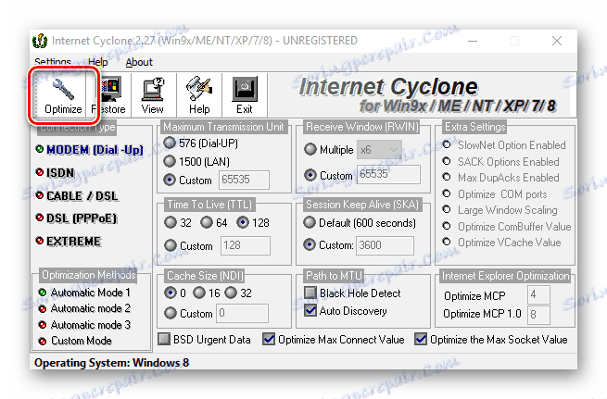Screen dimensions: 607x399
Task: Toggle Optimize the Max Socket Value checkbox
Action: click(x=421, y=340)
